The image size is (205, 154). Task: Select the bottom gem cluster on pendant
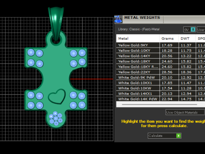[x=56, y=118]
